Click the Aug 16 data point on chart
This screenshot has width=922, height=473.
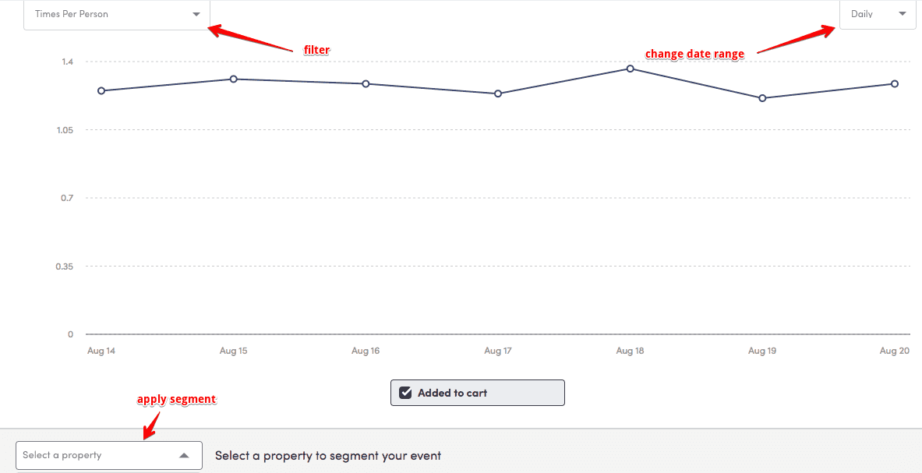tap(366, 83)
